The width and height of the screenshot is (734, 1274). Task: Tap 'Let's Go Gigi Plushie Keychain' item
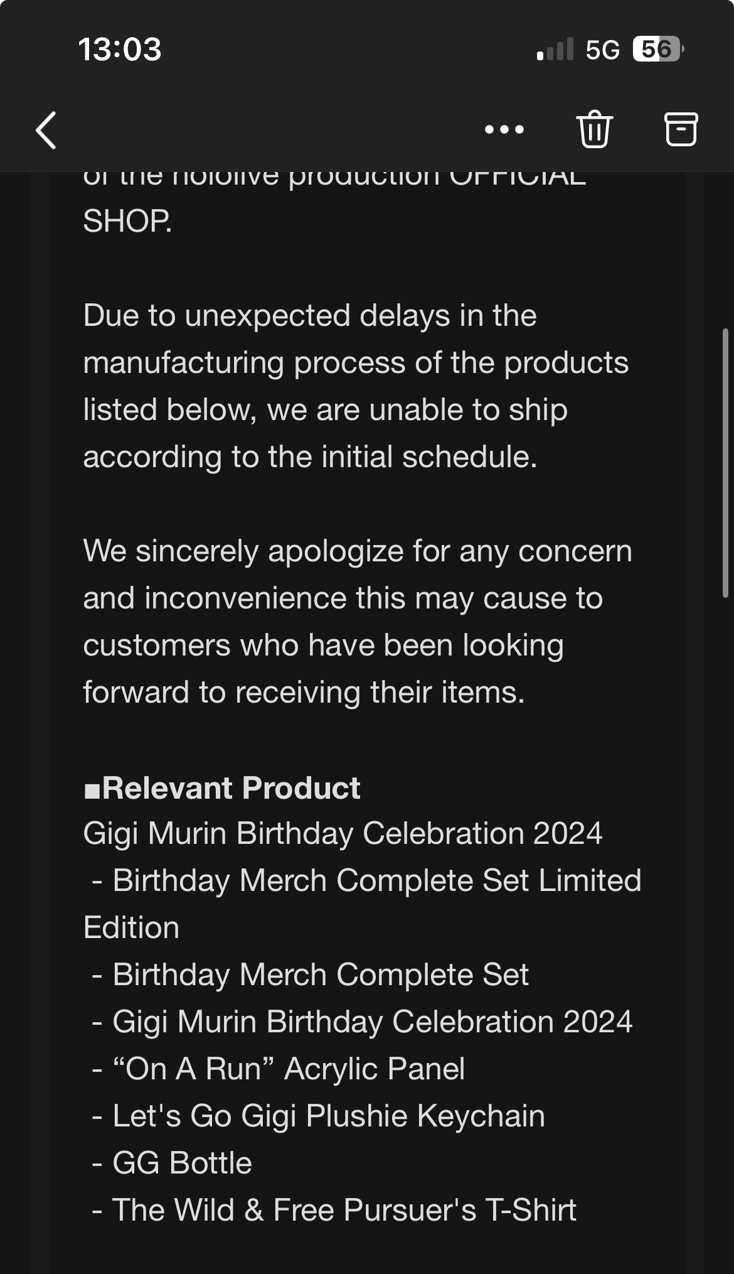click(x=328, y=1116)
